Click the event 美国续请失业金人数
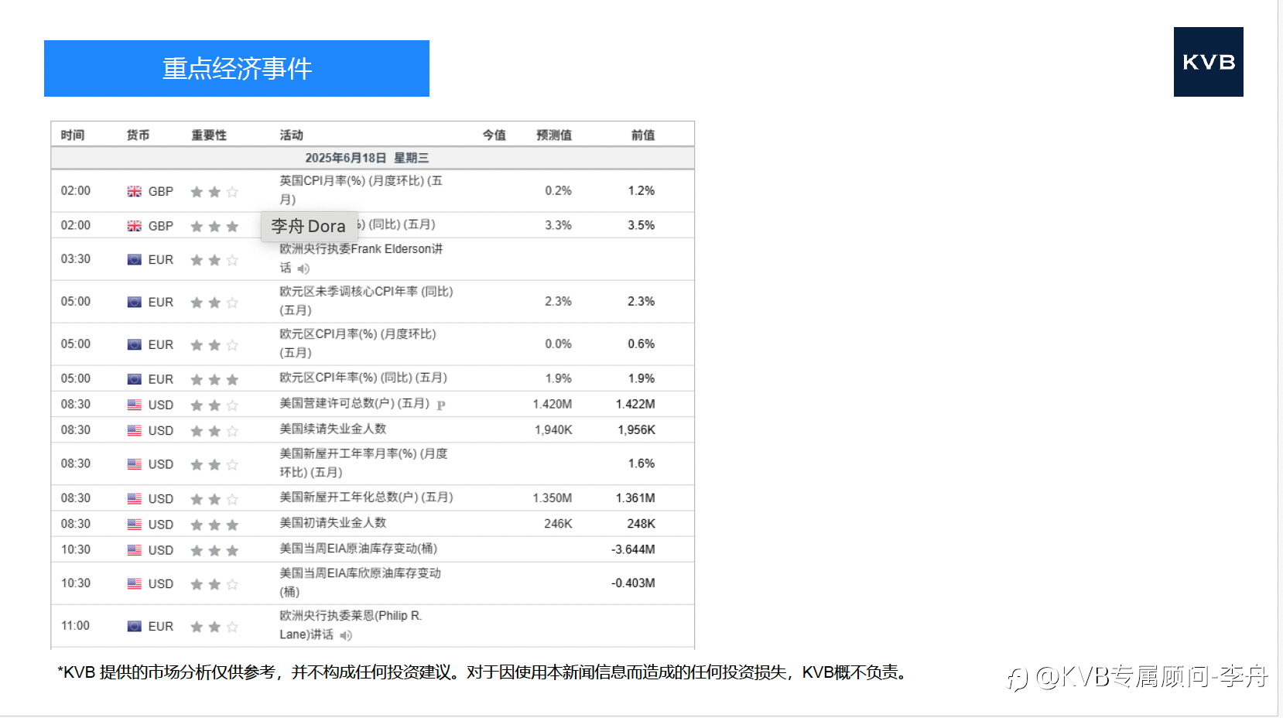 333,429
